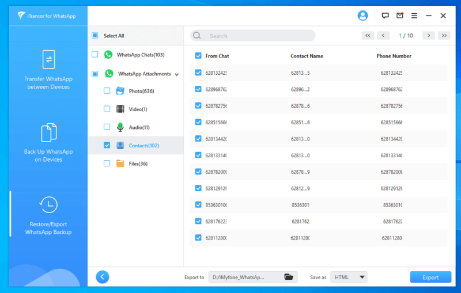
Task: Minimize the iTransor window
Action: (x=429, y=16)
